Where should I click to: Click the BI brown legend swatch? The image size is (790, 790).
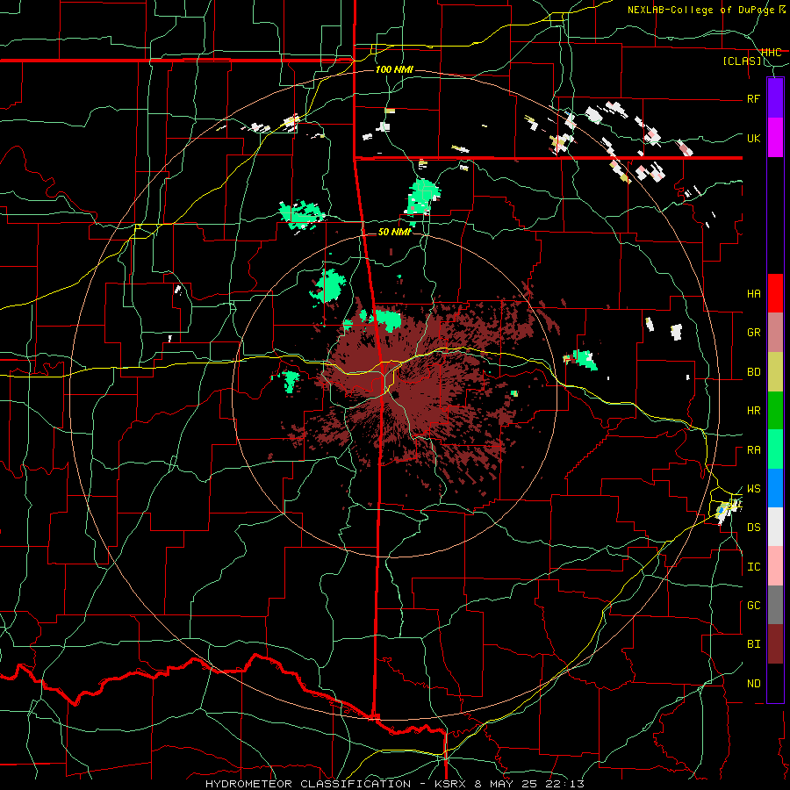tap(775, 644)
